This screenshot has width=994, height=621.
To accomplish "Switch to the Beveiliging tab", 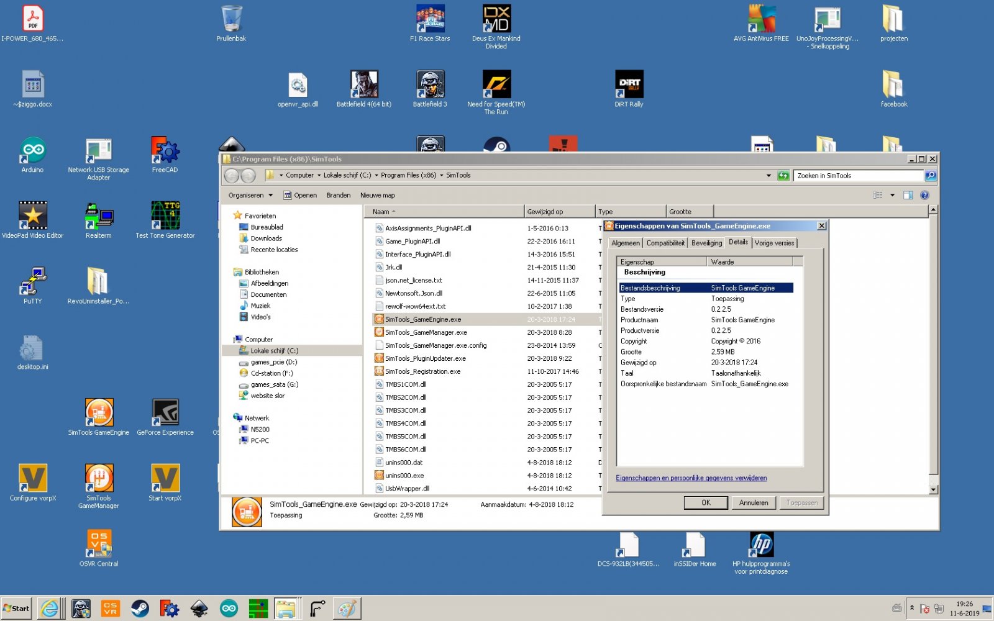I will [706, 243].
